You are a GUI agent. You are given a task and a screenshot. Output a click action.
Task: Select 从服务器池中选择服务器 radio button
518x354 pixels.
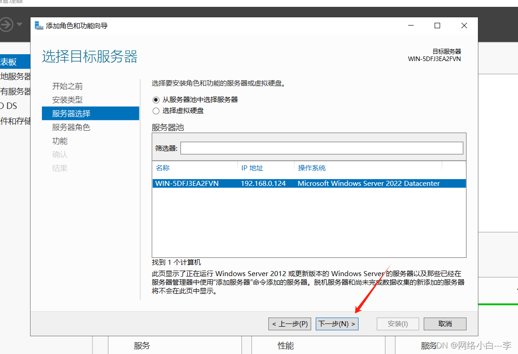[x=156, y=100]
